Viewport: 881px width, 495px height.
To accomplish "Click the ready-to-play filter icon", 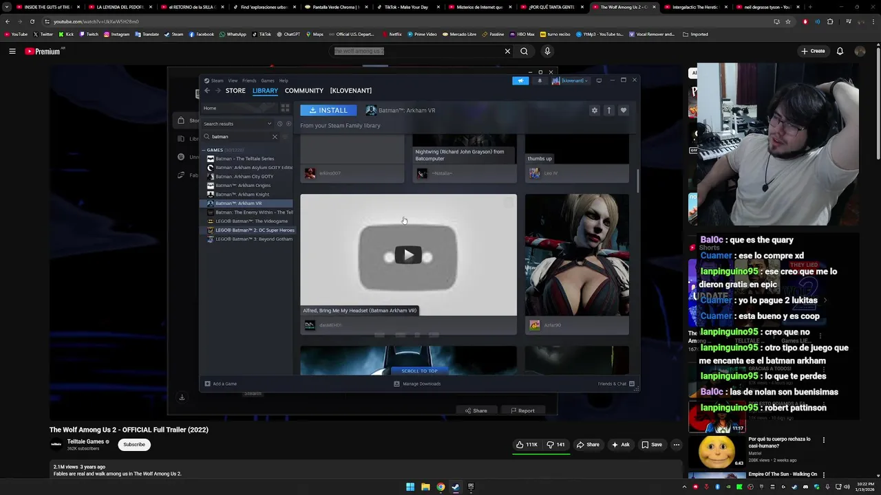I will (288, 124).
